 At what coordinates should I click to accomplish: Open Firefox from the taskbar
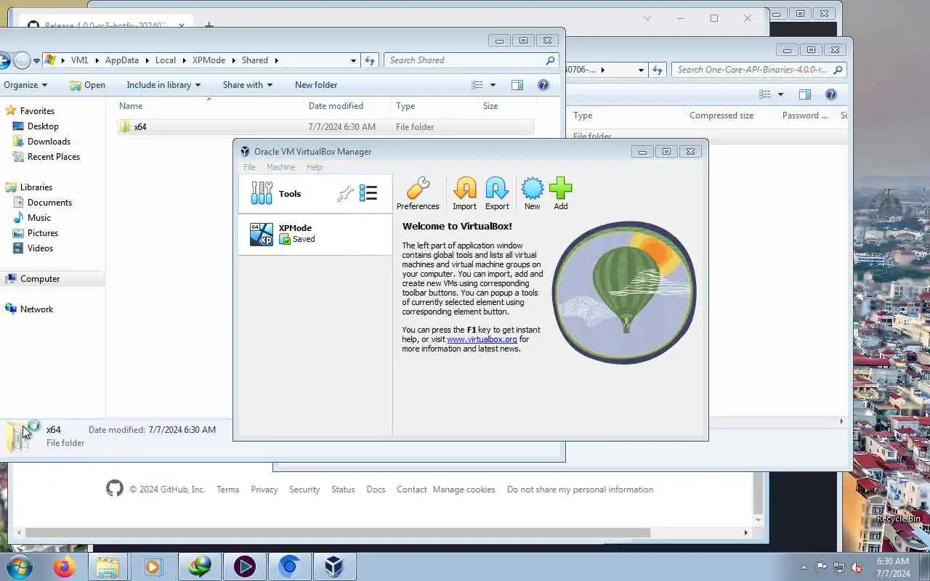(x=64, y=566)
